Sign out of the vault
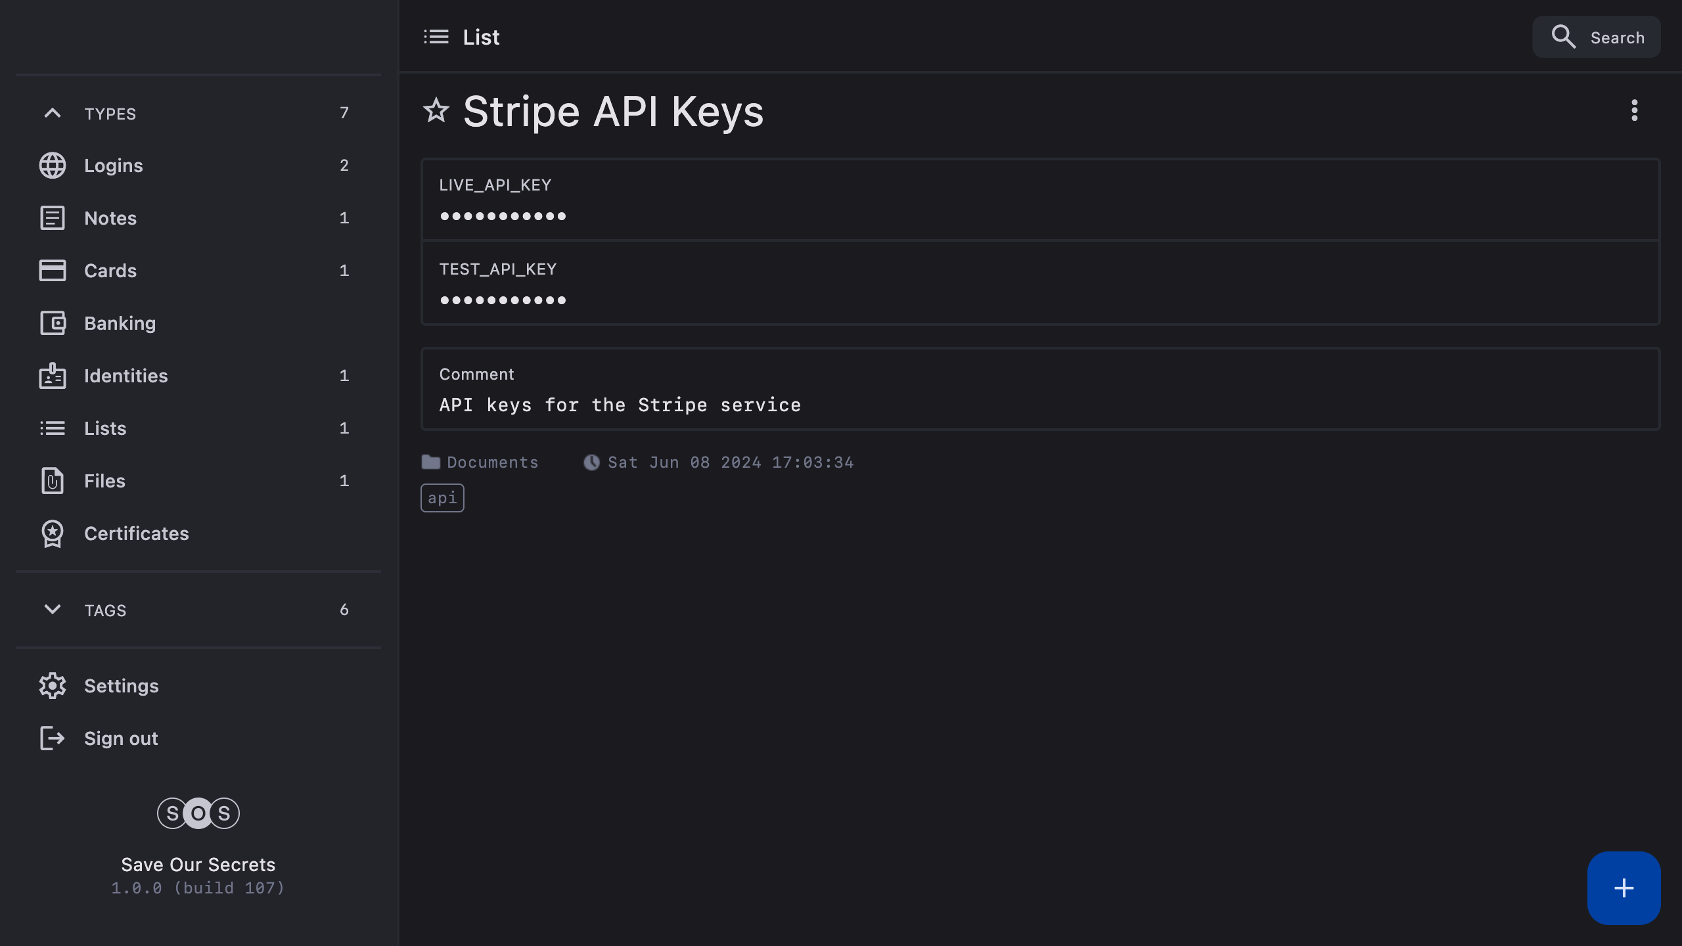This screenshot has height=946, width=1682. coord(121,738)
